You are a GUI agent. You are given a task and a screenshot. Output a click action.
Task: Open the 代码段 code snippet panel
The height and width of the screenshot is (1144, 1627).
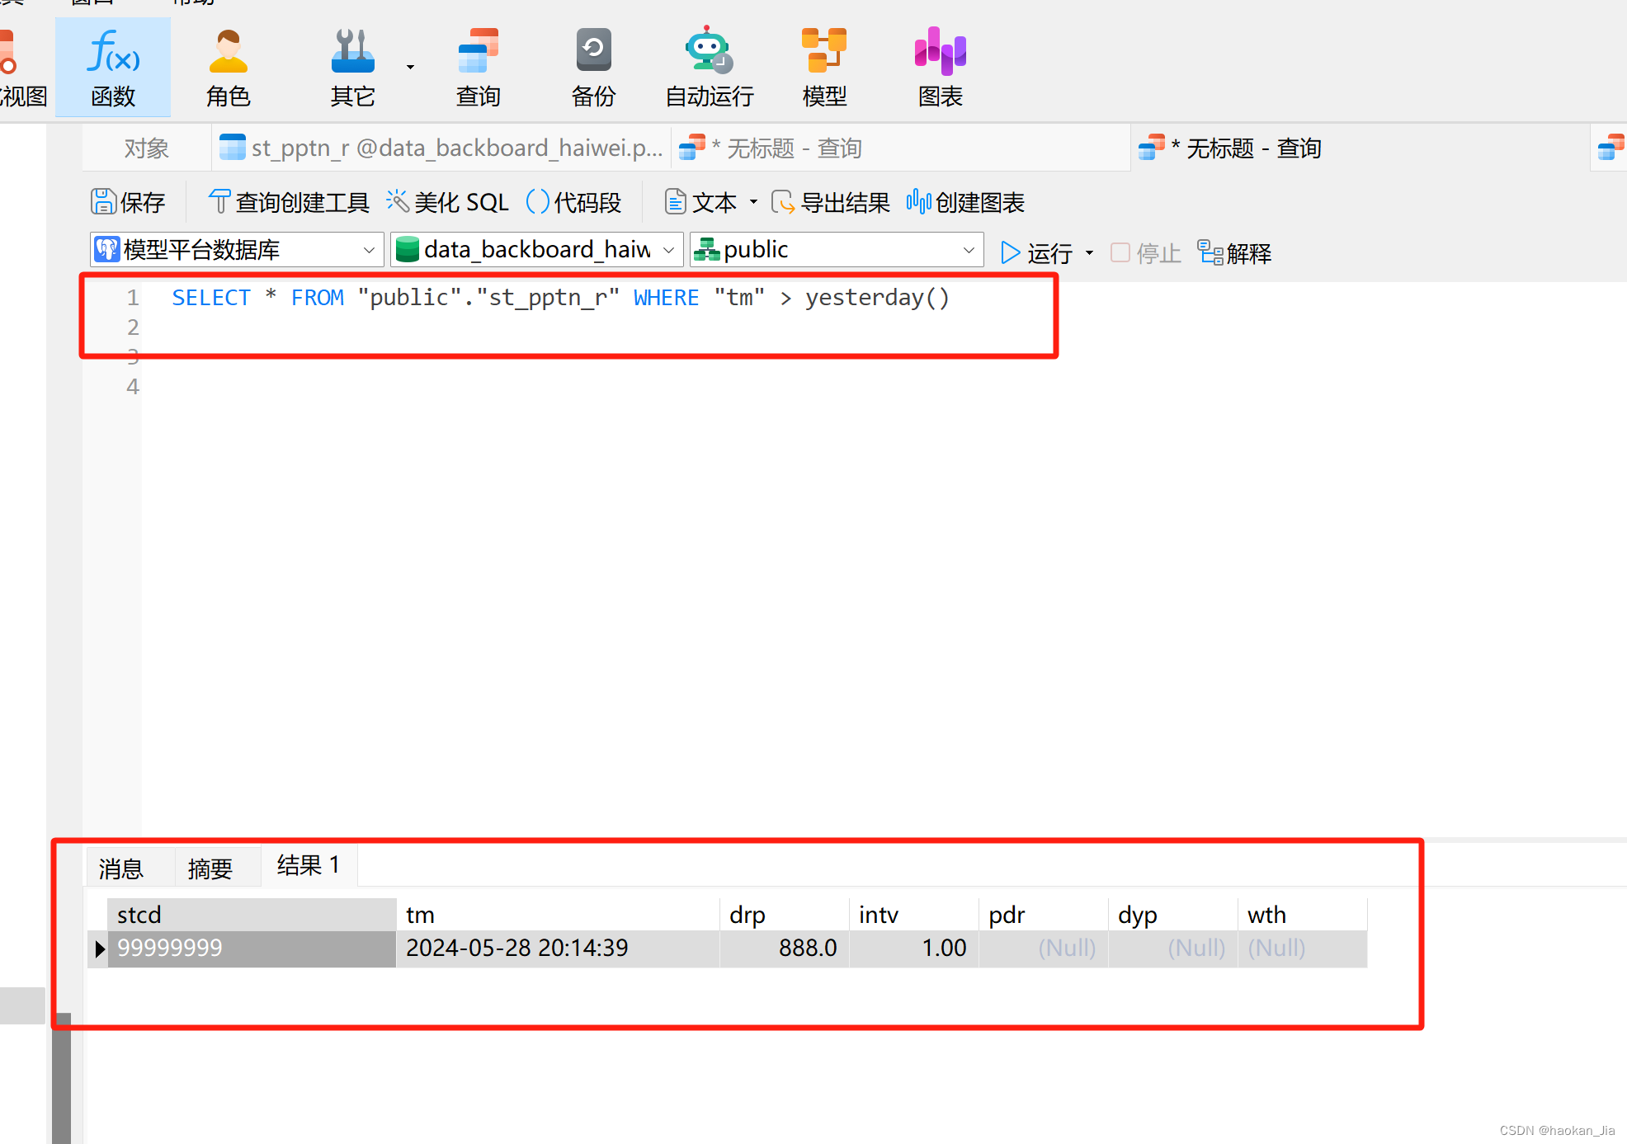tap(574, 202)
